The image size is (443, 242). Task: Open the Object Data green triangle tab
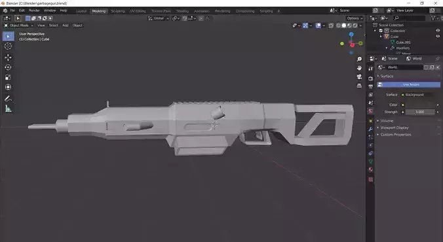(x=371, y=162)
